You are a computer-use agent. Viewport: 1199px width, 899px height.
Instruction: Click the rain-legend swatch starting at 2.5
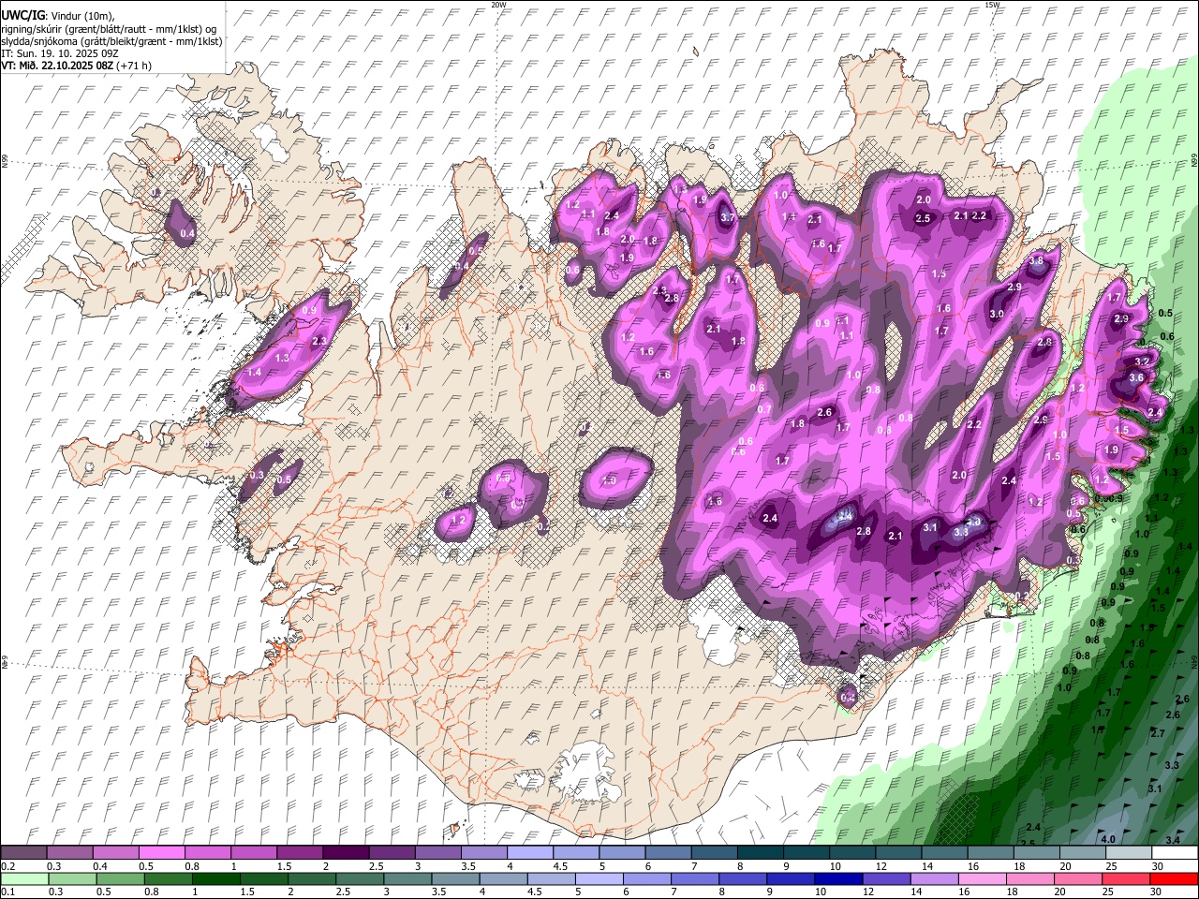tap(358, 879)
